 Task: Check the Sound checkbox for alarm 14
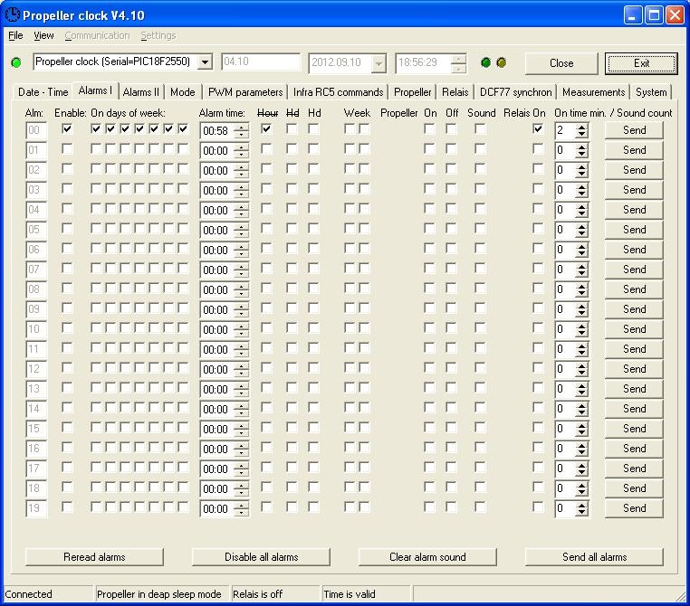(x=480, y=407)
